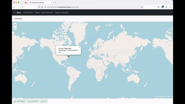Open the OpenStreetMap attribution link
This screenshot has height=104, width=185.
[168, 98]
